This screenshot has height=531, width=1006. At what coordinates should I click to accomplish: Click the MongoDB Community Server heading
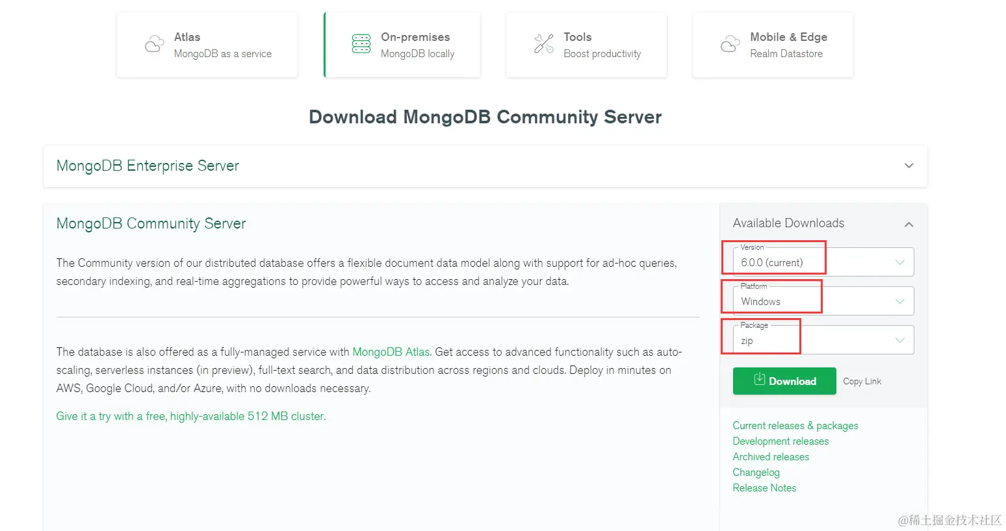coord(151,223)
